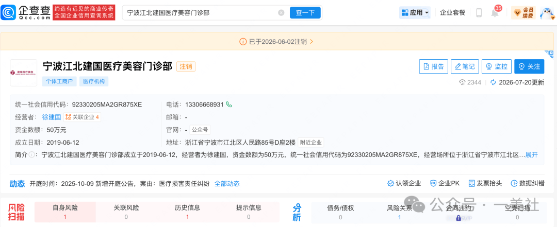Open the 已于2026-06-02注销 notice banner

[x=276, y=42]
